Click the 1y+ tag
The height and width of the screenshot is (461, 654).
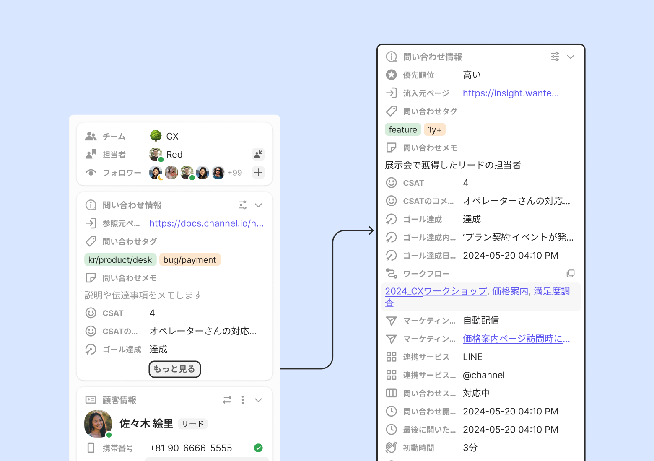coord(435,129)
